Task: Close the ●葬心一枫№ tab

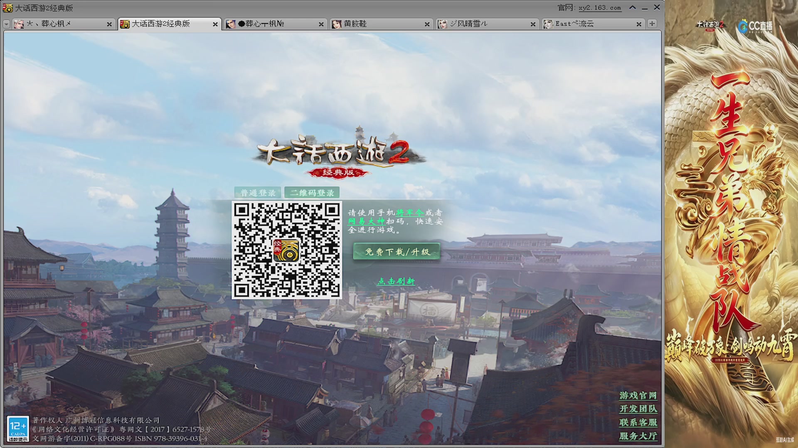Action: click(321, 24)
